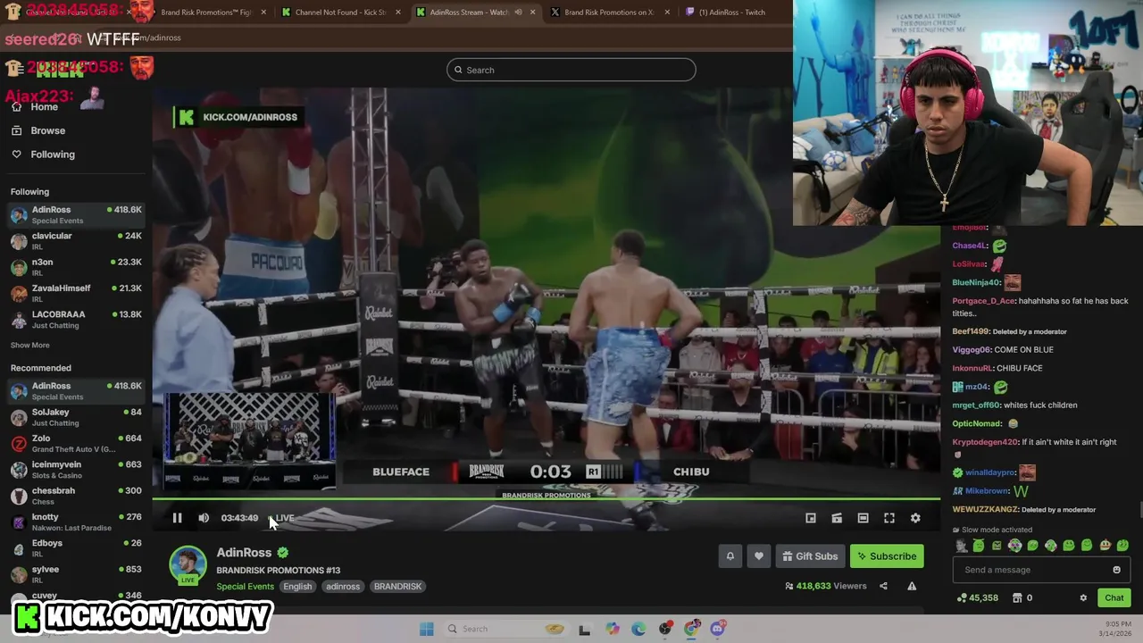Follow AdinRoss with the heart button
Screen dimensions: 1143x643
tap(759, 556)
